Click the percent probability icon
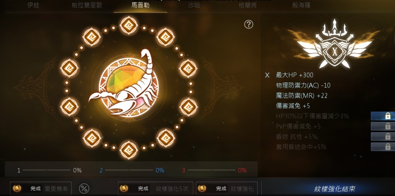 tap(84, 188)
